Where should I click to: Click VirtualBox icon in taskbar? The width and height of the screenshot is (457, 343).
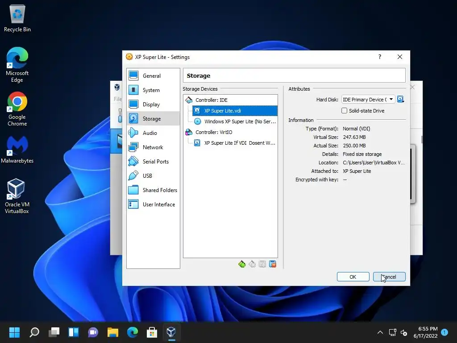coord(171,332)
